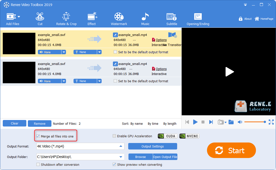Expand the Output Format dropdown
The image size is (276, 170).
tap(121, 146)
